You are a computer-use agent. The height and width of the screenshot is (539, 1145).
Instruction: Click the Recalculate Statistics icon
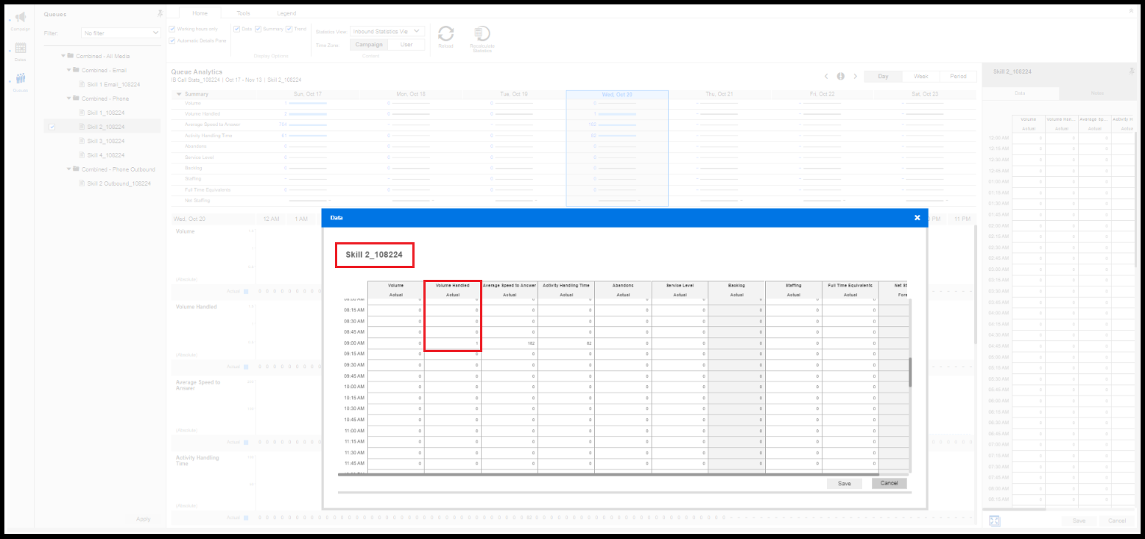[x=482, y=33]
